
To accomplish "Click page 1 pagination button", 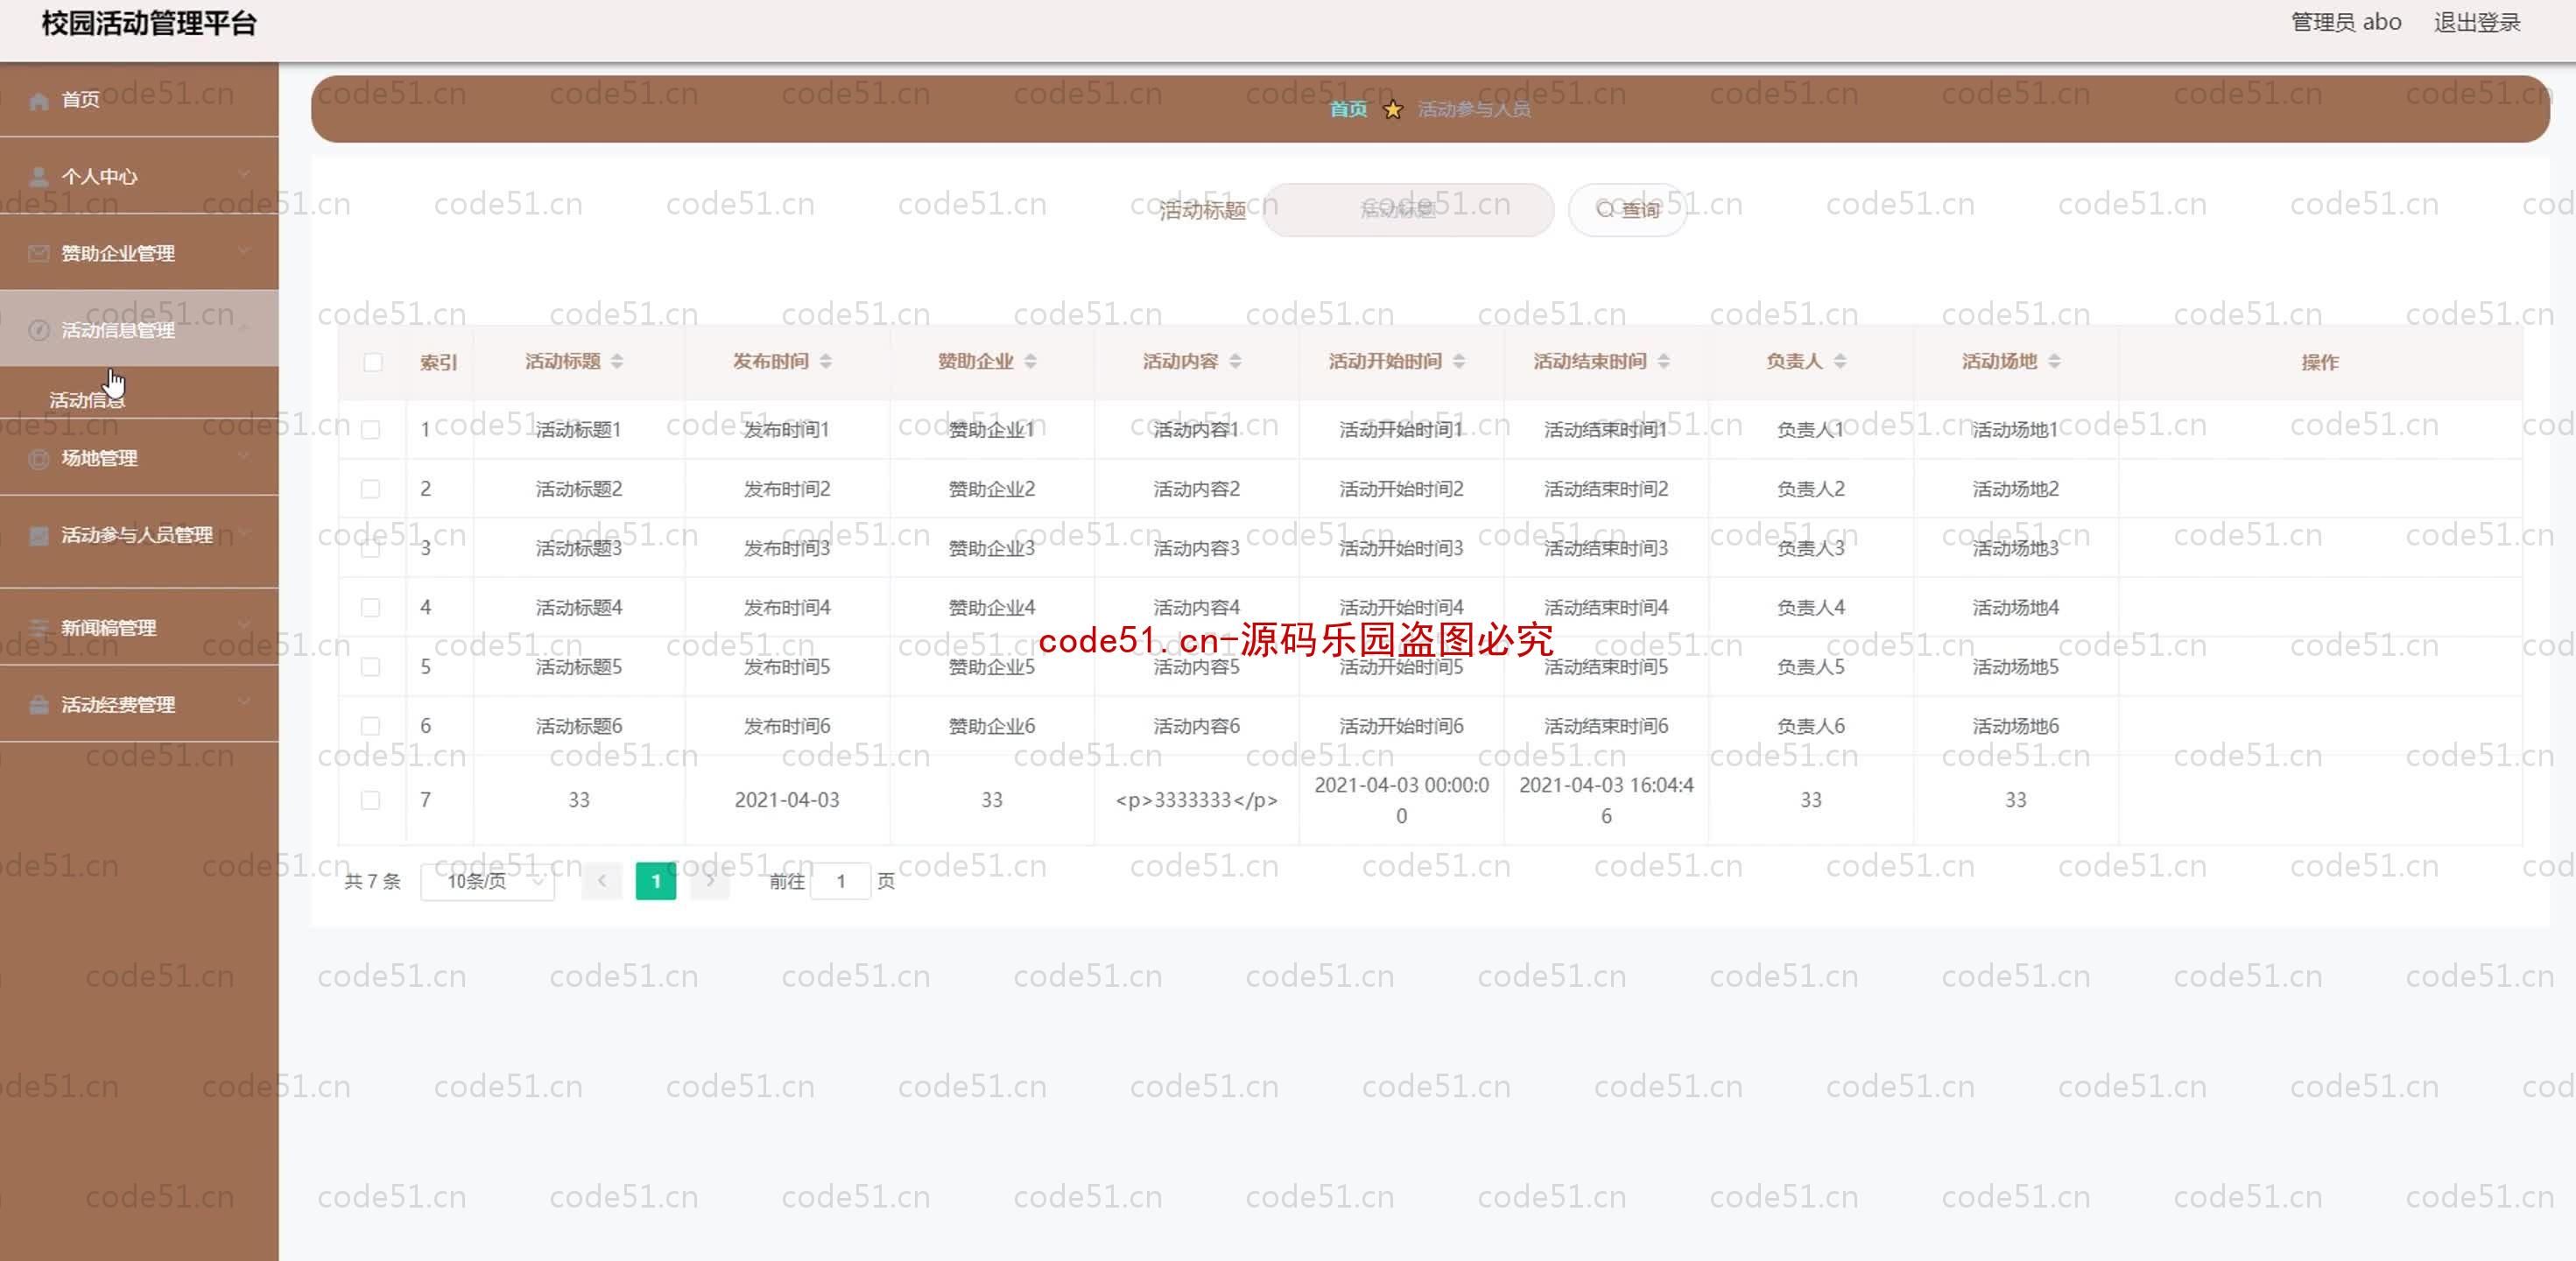I will click(654, 879).
